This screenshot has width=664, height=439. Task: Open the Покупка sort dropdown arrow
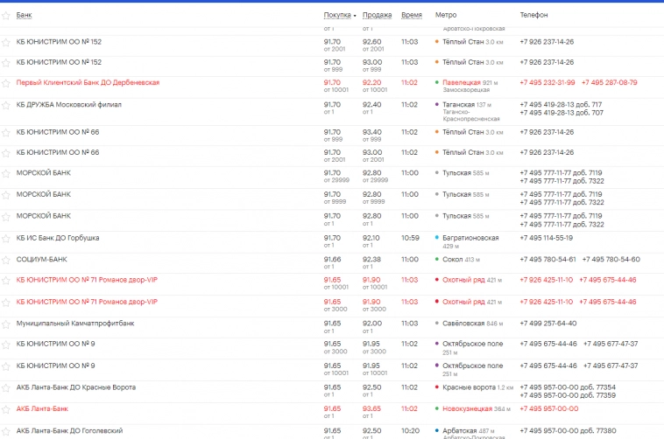click(x=355, y=16)
